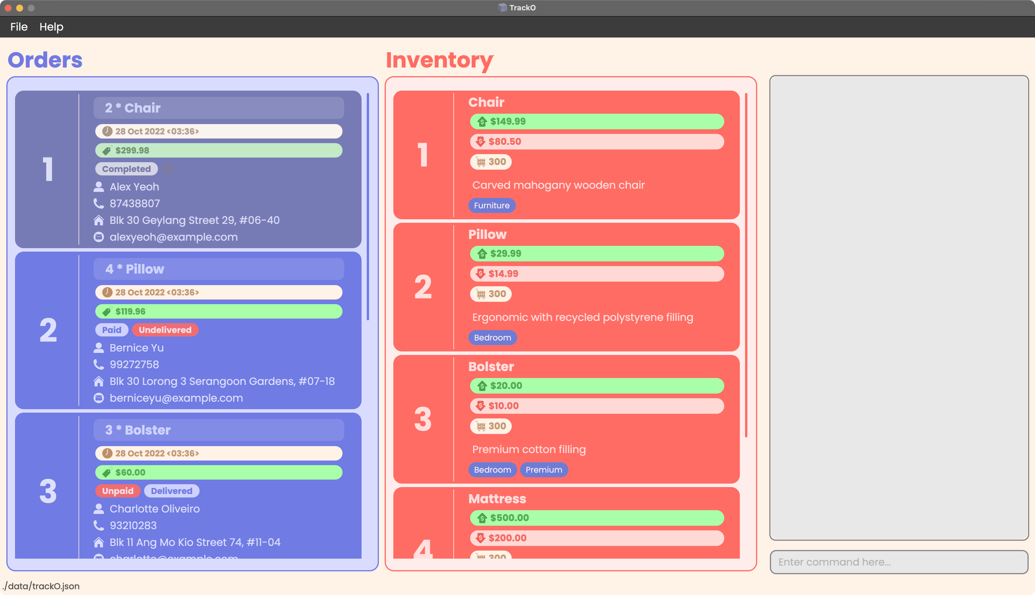Click the cost price icon beside $80.50
The width and height of the screenshot is (1035, 595).
481,141
